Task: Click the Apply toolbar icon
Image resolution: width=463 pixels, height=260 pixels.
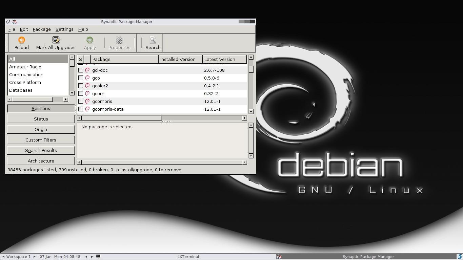Action: coord(90,40)
